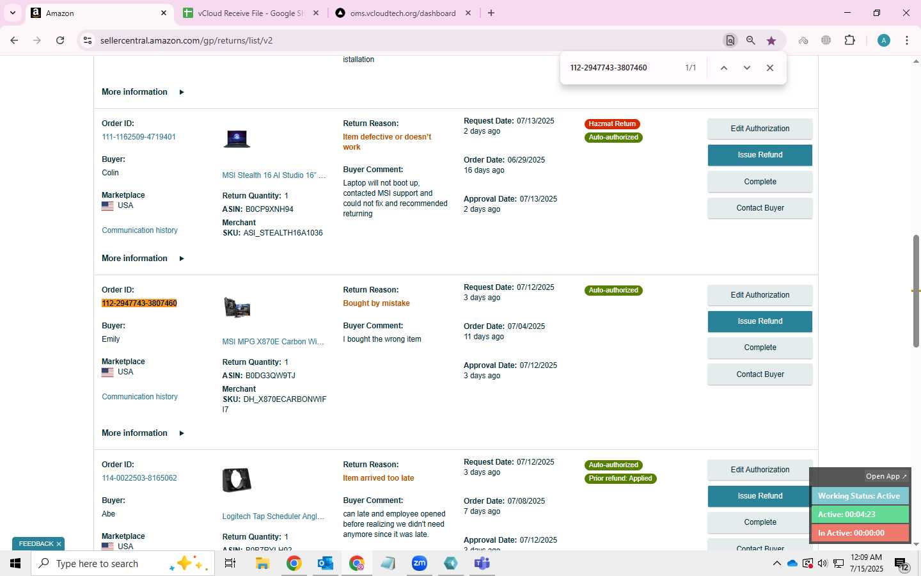Viewport: 921px width, 576px height.
Task: Click Complete for Abe's order
Action: (x=759, y=522)
